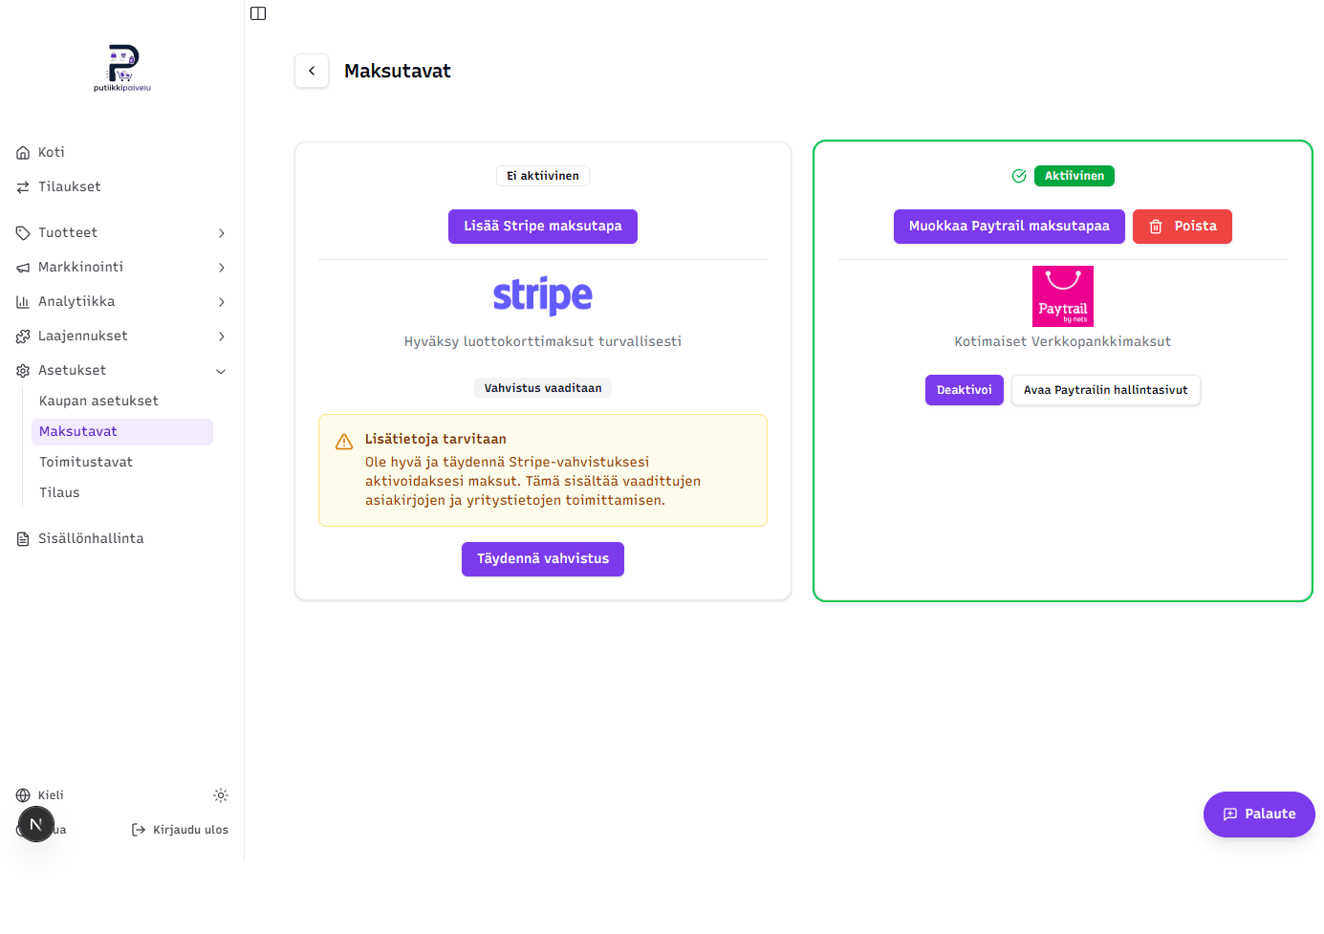Click the Paytrail logo
This screenshot has width=1324, height=934.
[1063, 296]
